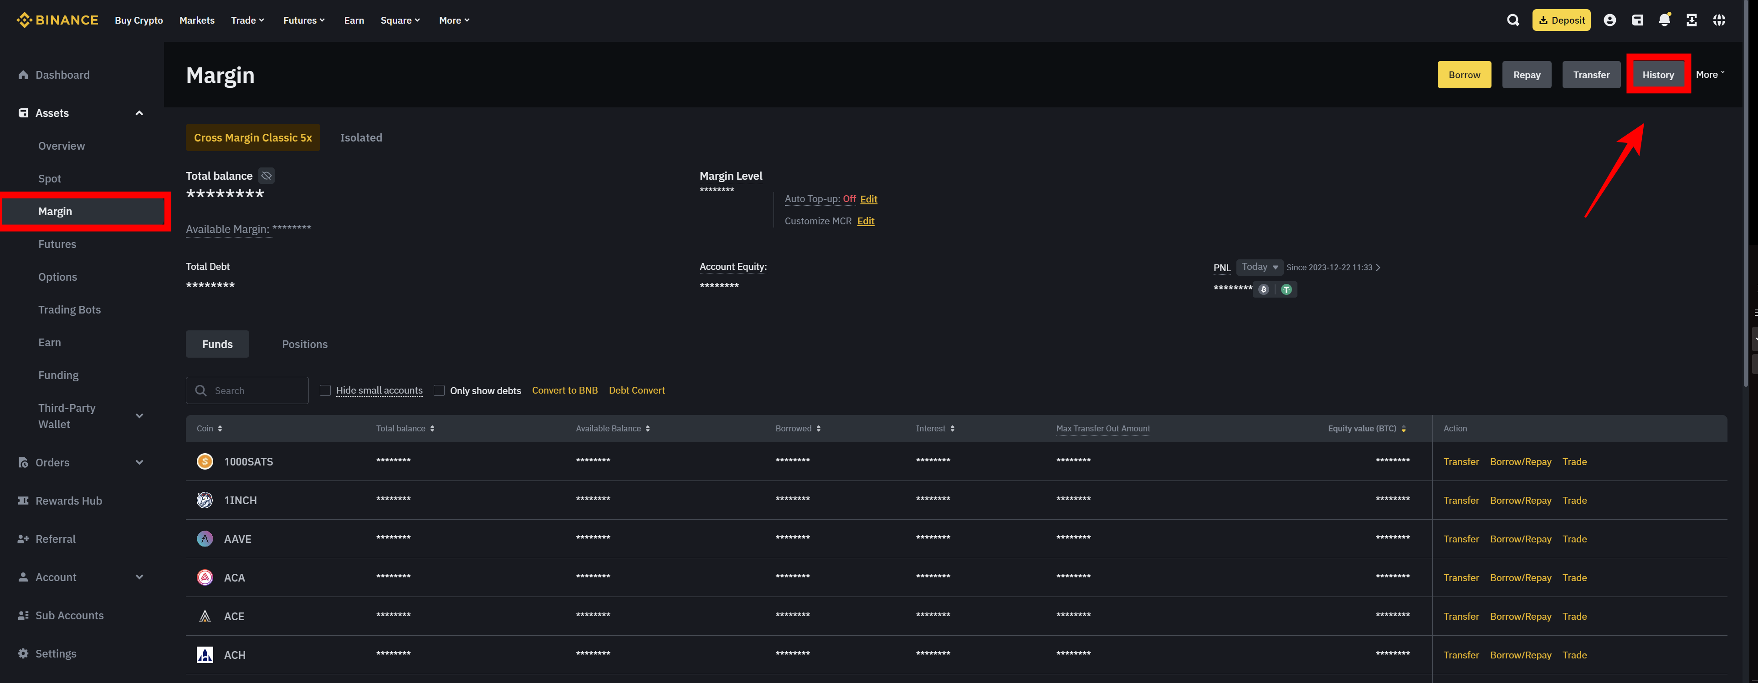The image size is (1758, 683).
Task: Open search via magnifier icon in top bar
Action: pos(1512,20)
